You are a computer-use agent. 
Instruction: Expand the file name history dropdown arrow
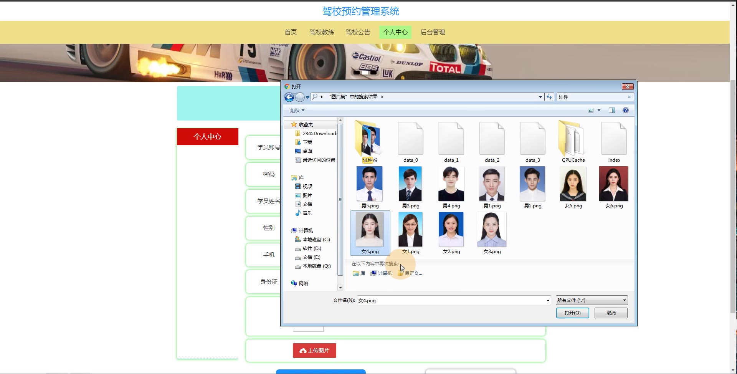pyautogui.click(x=548, y=300)
